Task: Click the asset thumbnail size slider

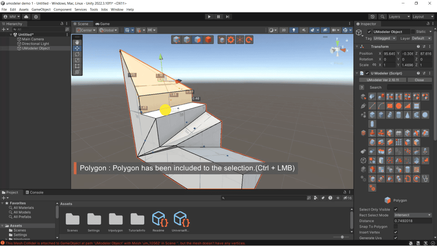Action: [342, 237]
